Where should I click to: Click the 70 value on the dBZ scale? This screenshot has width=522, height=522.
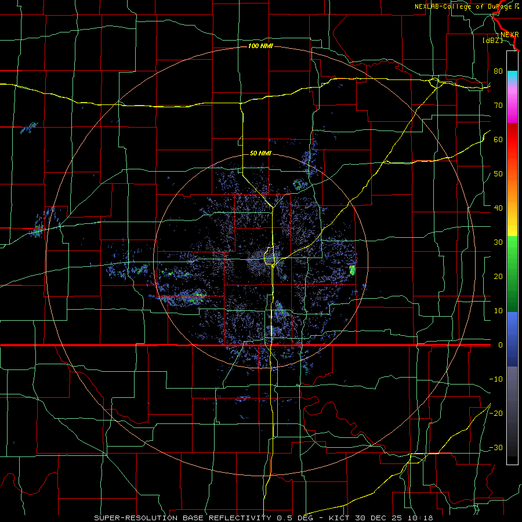tap(498, 106)
